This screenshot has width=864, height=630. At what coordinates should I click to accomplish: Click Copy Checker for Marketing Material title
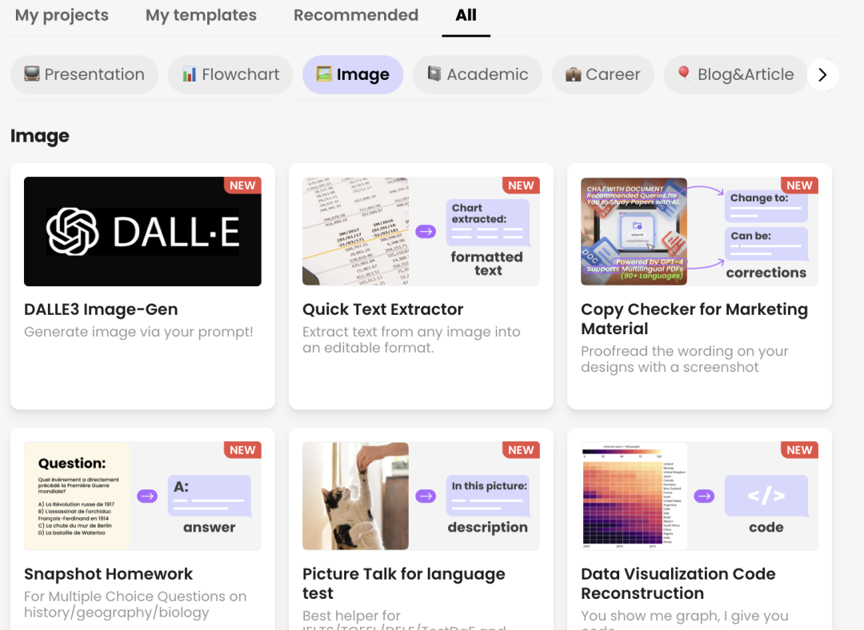[x=694, y=319]
